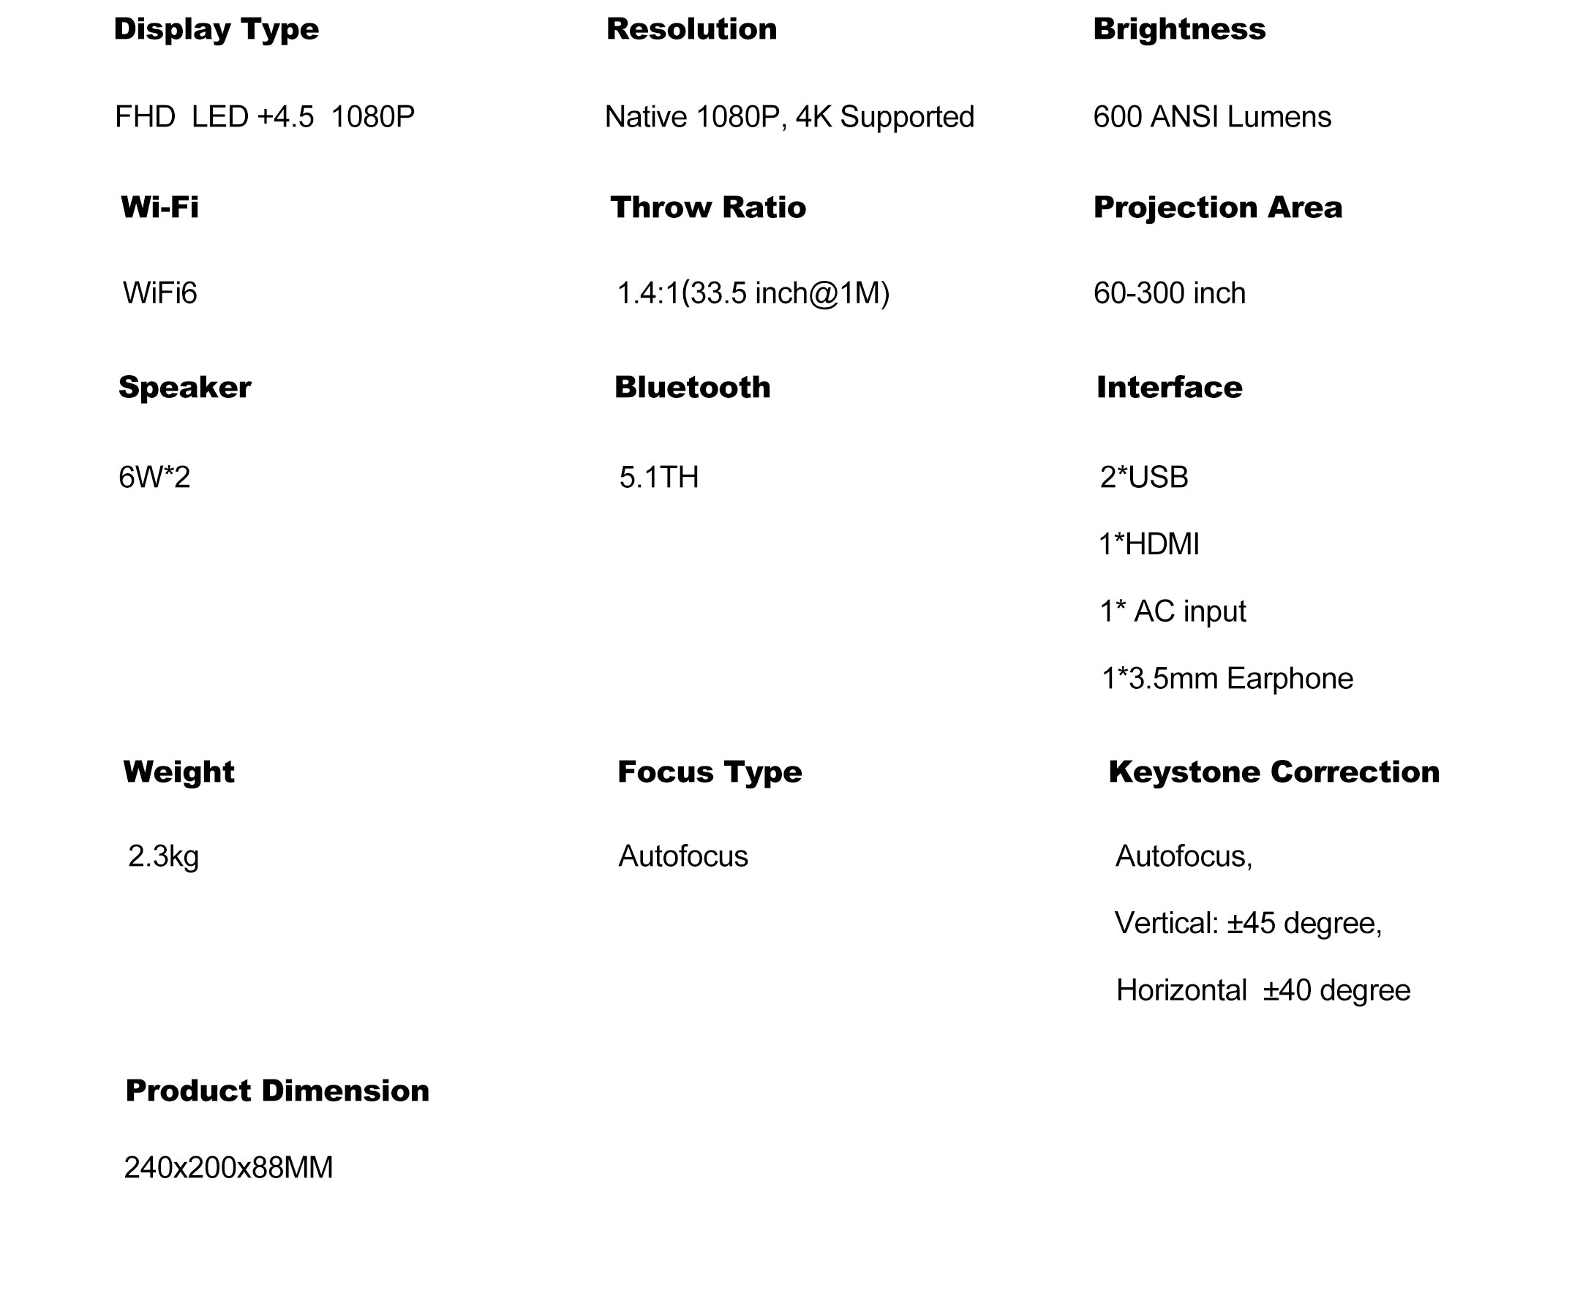Image resolution: width=1580 pixels, height=1293 pixels.
Task: Click the 6W*2 speaker value
Action: click(154, 478)
